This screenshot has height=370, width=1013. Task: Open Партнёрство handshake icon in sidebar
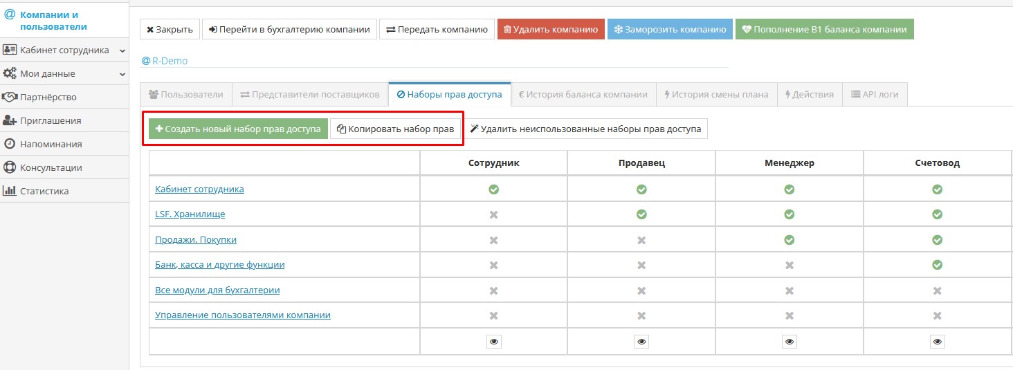coord(10,97)
